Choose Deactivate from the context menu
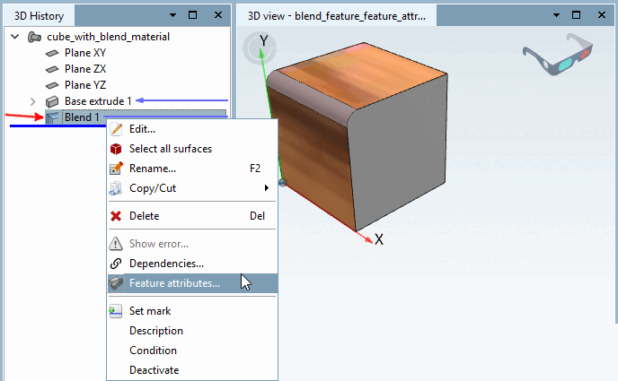This screenshot has width=618, height=381. (x=192, y=370)
